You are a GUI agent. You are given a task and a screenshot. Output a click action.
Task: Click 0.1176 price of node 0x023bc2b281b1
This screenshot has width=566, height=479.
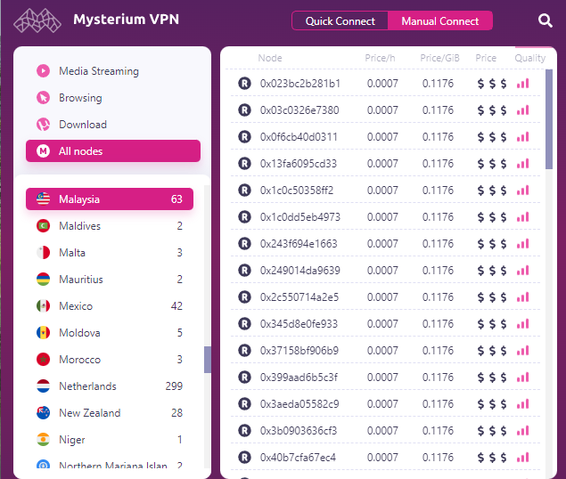point(438,84)
